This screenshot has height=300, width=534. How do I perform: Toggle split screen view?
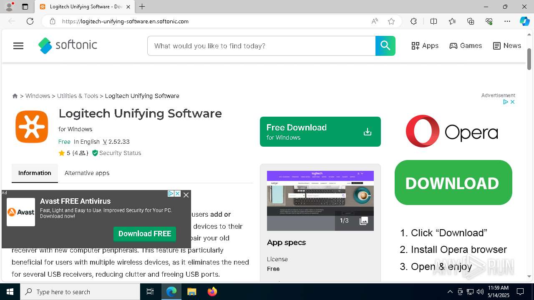click(433, 21)
